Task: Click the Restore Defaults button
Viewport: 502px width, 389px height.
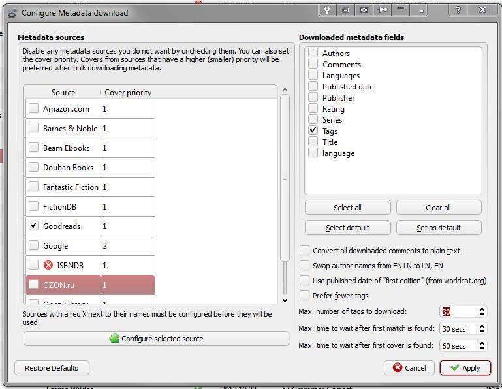Action: tap(52, 368)
